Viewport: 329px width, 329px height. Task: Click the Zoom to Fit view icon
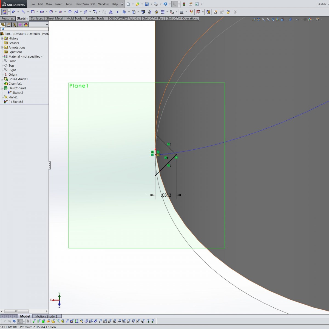point(263,19)
